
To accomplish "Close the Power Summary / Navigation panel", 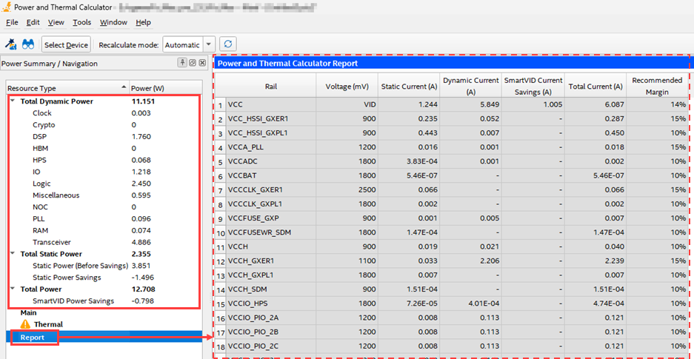I will coord(202,63).
